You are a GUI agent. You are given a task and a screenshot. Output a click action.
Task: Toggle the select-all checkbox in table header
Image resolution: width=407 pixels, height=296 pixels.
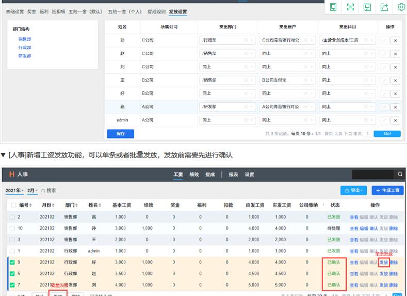pyautogui.click(x=12, y=206)
